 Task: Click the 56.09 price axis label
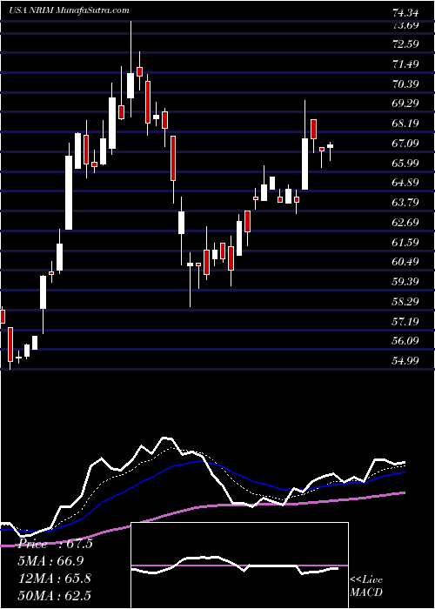405,341
